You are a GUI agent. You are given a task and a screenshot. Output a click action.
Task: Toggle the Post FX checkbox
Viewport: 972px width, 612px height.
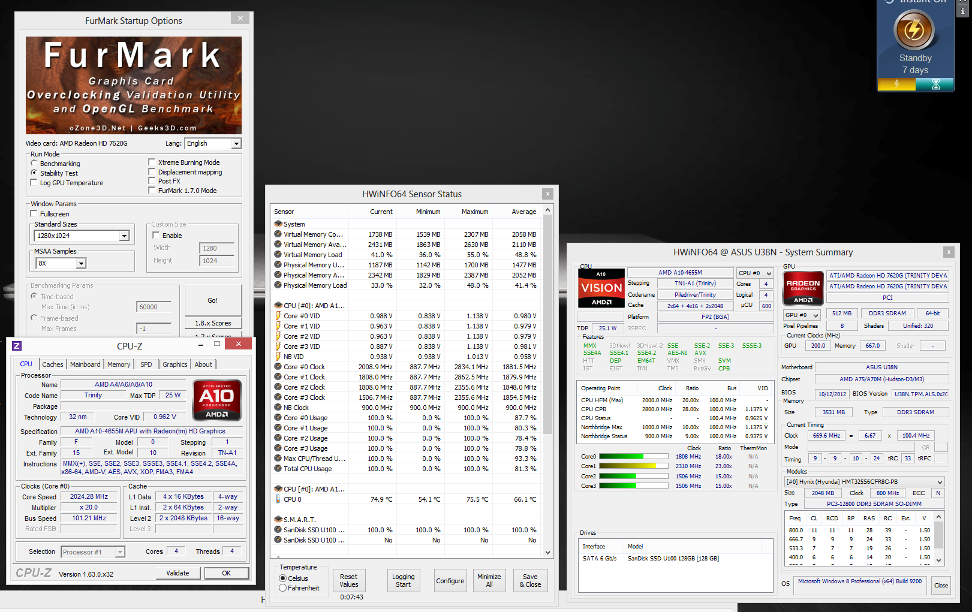point(152,180)
